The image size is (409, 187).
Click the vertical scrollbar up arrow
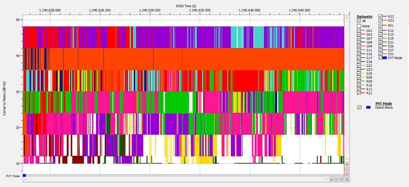(347, 18)
